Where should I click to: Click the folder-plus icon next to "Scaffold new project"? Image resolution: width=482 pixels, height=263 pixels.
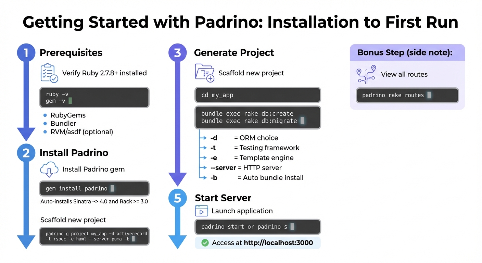pos(204,73)
